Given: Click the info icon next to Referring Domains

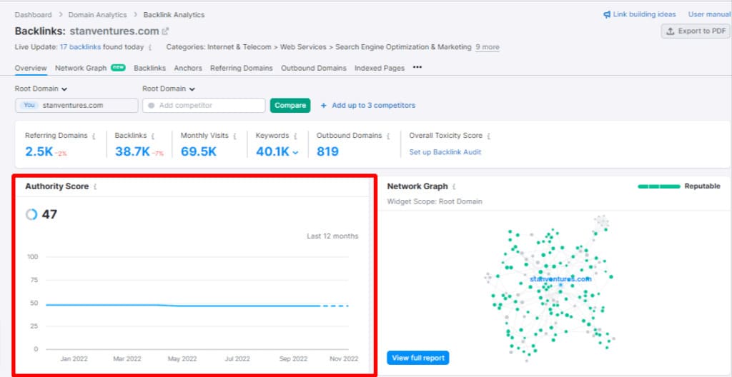Looking at the screenshot, I should 94,136.
